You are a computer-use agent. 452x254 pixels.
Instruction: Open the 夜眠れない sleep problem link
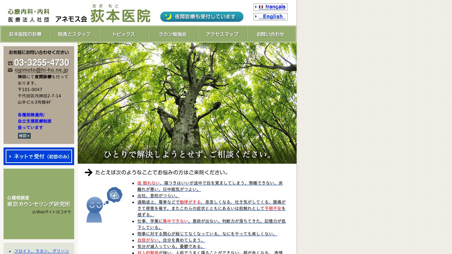pos(146,183)
